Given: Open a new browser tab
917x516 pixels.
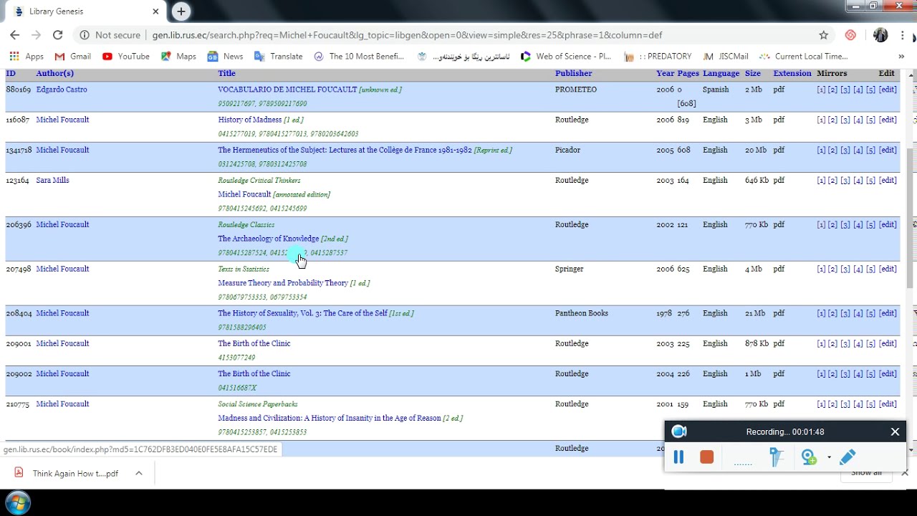Looking at the screenshot, I should (181, 11).
